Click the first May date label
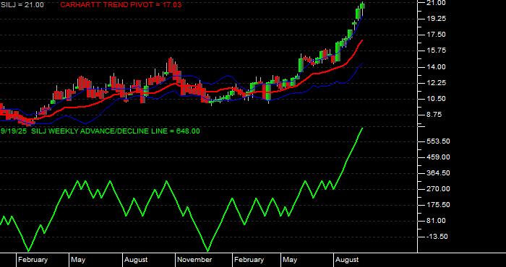 click(78, 260)
